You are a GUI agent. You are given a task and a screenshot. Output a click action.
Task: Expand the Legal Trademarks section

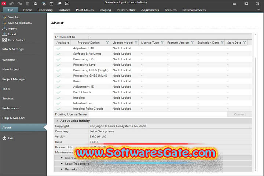[x=62, y=164]
